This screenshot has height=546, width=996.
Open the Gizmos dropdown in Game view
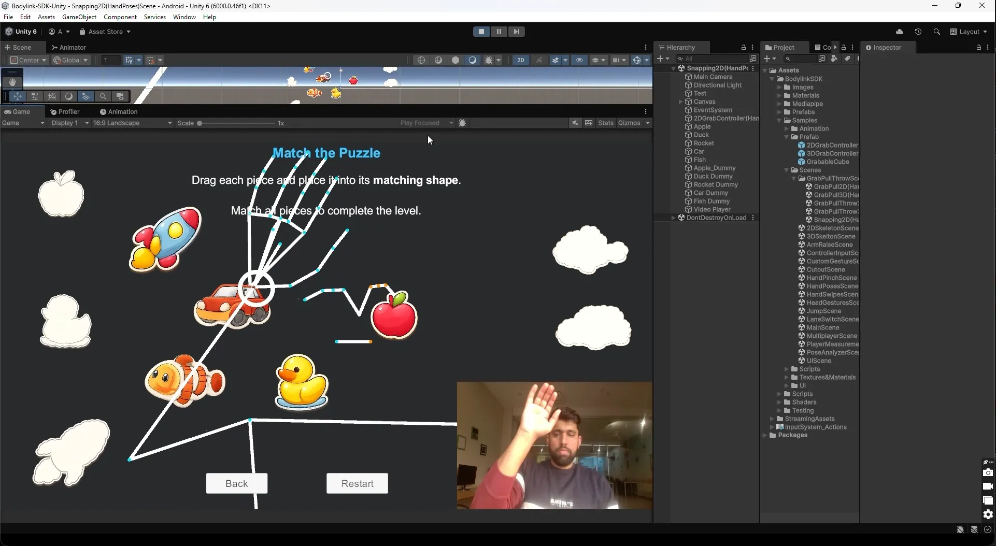tap(633, 123)
